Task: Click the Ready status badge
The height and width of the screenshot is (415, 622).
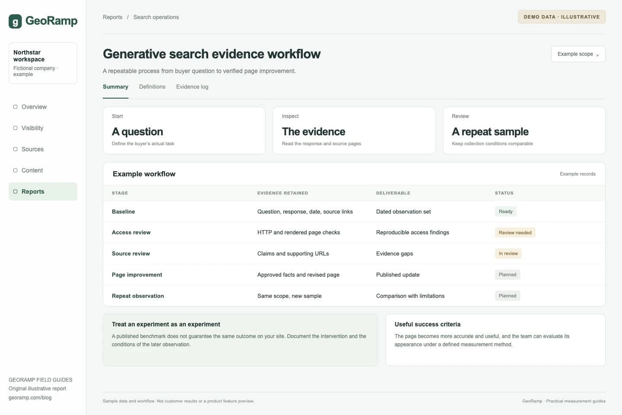Action: click(505, 211)
